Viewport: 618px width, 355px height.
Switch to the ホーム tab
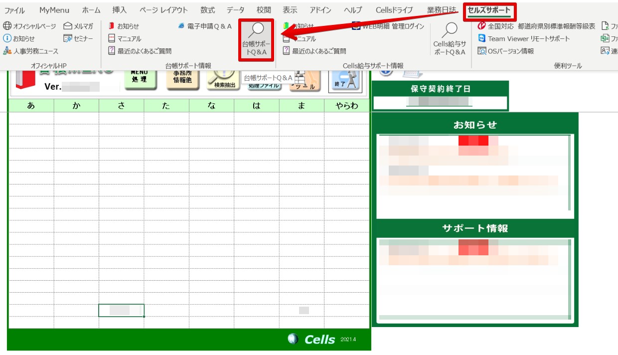(91, 10)
